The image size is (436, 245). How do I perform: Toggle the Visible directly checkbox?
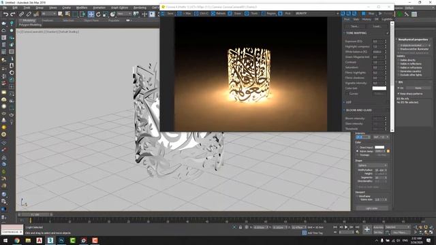point(399,60)
